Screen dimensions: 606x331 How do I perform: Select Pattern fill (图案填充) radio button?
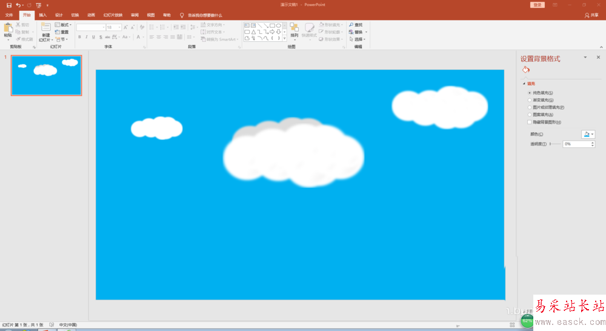pyautogui.click(x=530, y=115)
